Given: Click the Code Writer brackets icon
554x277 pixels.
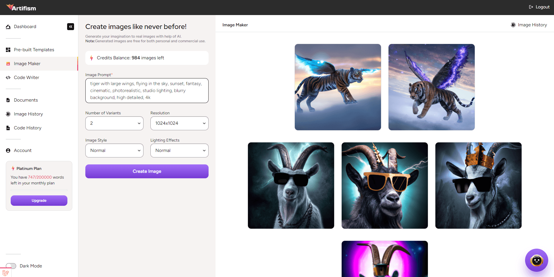Looking at the screenshot, I should [x=8, y=78].
